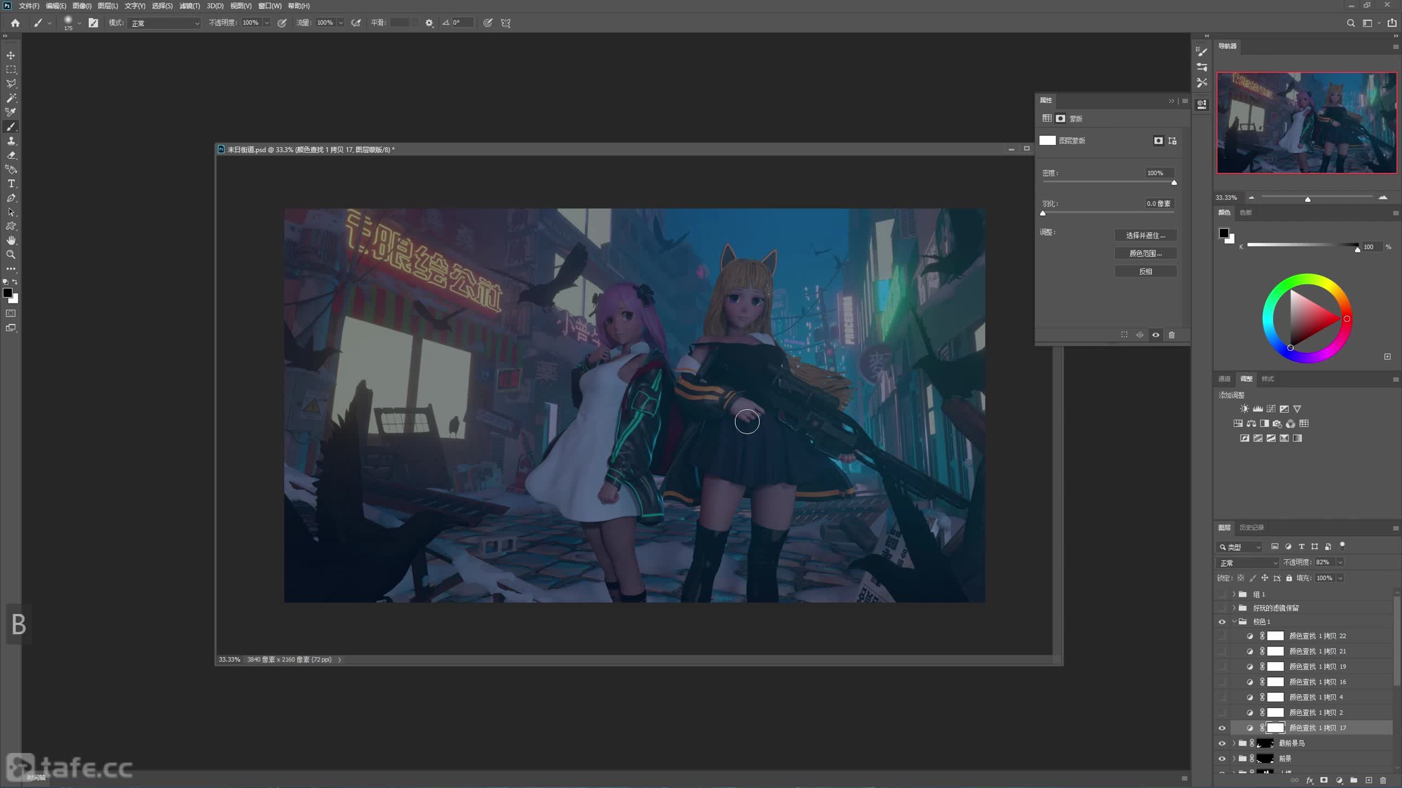Image resolution: width=1402 pixels, height=788 pixels.
Task: Click the foreground color swatch in toolbar
Action: (8, 293)
